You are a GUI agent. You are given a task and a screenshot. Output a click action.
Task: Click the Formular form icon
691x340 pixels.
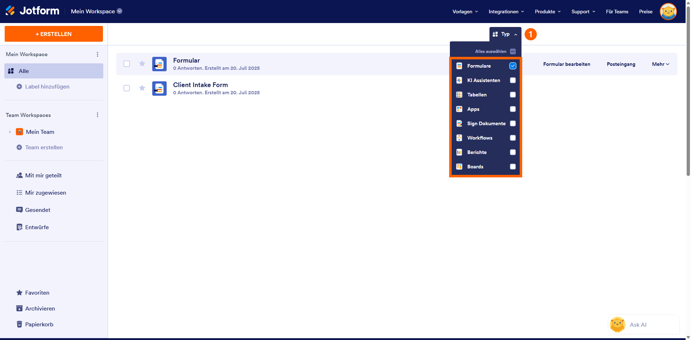(159, 64)
